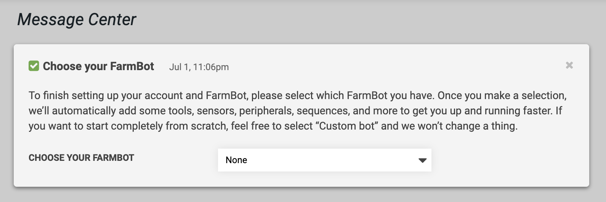The height and width of the screenshot is (202, 606).
Task: Click the word FarmBot in the card title
Action: click(132, 66)
